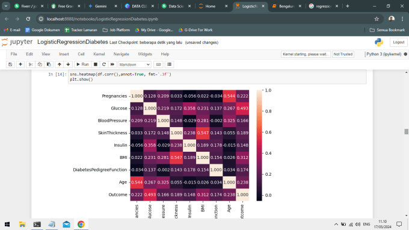Open terminal app from taskbar
This screenshot has height=230, width=409.
click(37, 224)
